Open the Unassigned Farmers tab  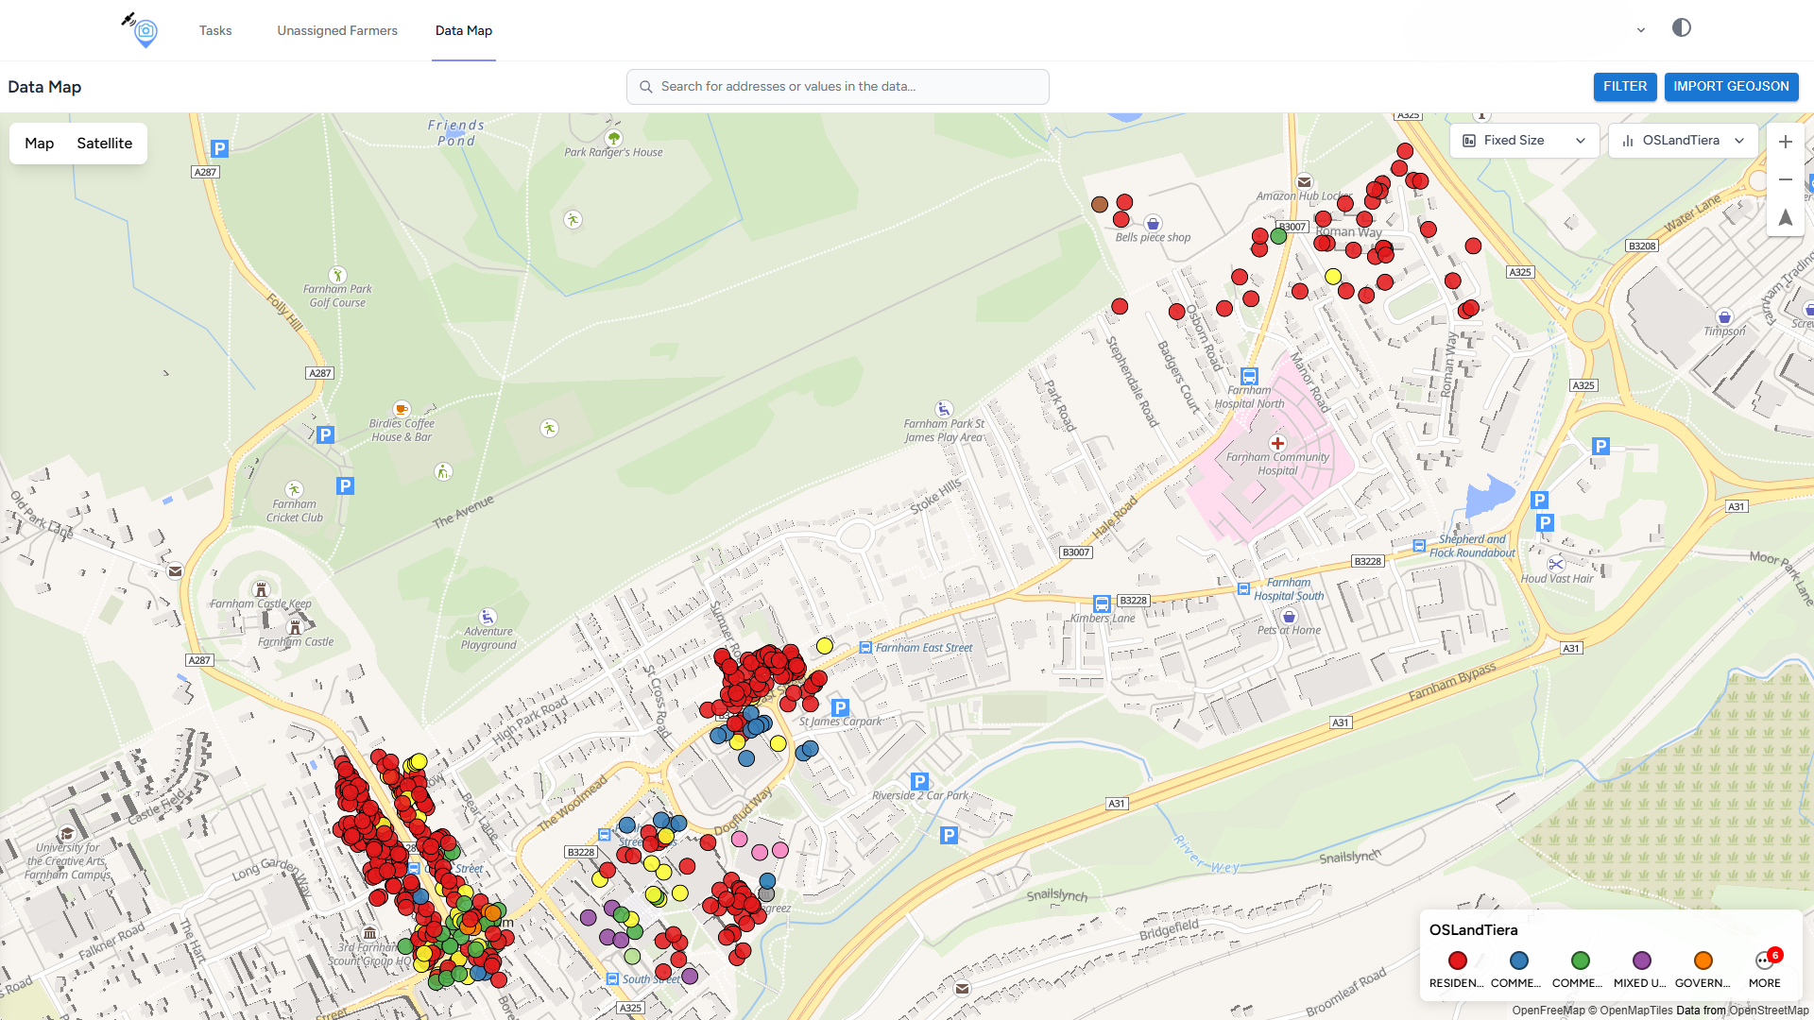click(x=337, y=30)
